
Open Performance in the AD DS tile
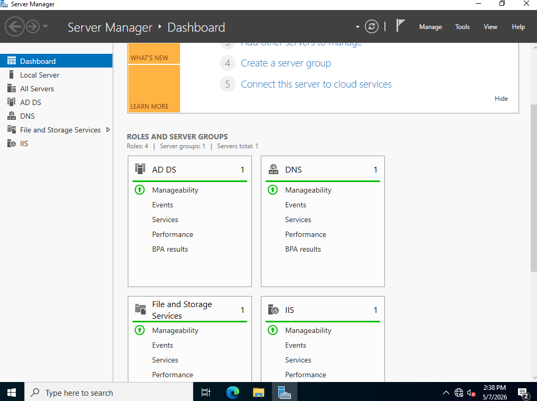[x=173, y=234]
